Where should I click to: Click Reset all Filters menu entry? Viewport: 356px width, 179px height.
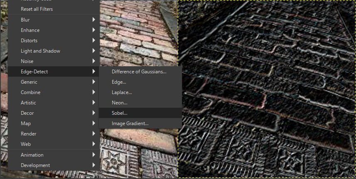click(x=37, y=9)
